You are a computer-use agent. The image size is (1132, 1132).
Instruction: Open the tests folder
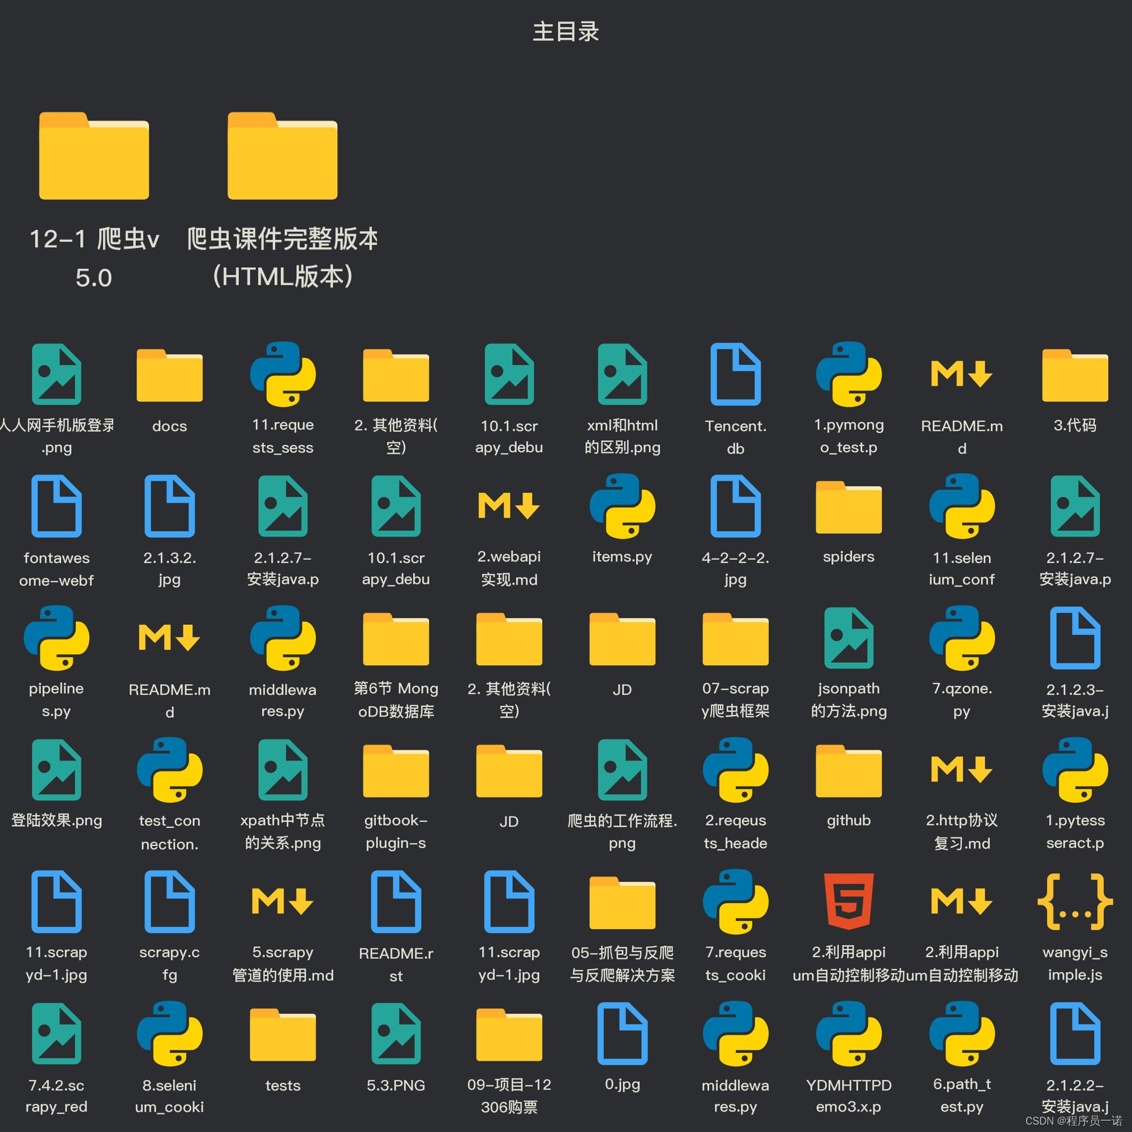tap(283, 1035)
